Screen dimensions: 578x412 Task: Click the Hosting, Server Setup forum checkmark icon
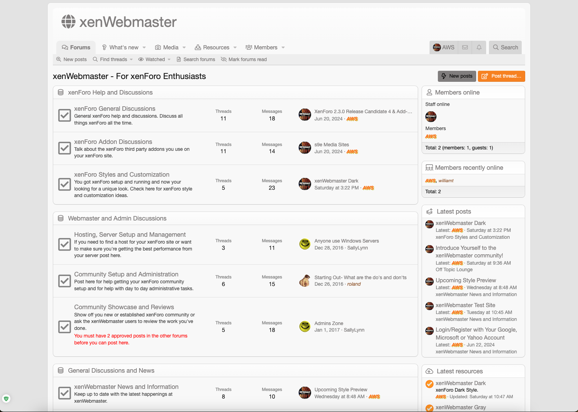(x=65, y=244)
